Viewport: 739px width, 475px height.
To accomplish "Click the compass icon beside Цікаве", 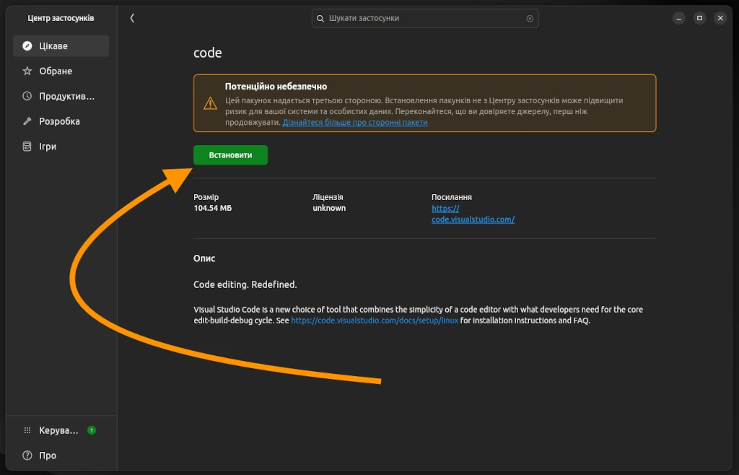I will (27, 45).
